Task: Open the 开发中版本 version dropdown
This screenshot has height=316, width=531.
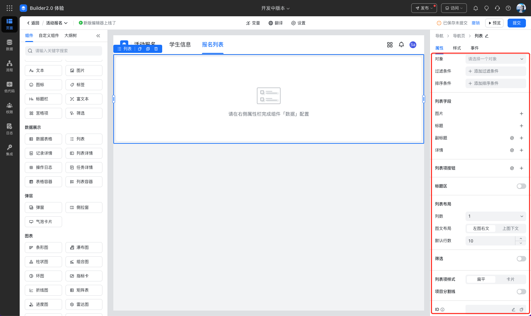Action: point(275,8)
